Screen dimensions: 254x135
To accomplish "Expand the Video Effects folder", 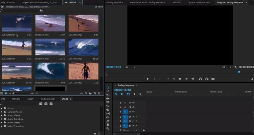I will [x=2, y=122].
